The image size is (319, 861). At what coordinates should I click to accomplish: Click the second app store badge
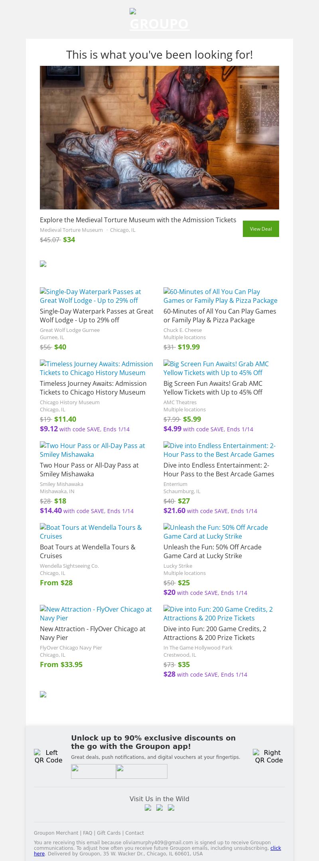click(x=142, y=771)
